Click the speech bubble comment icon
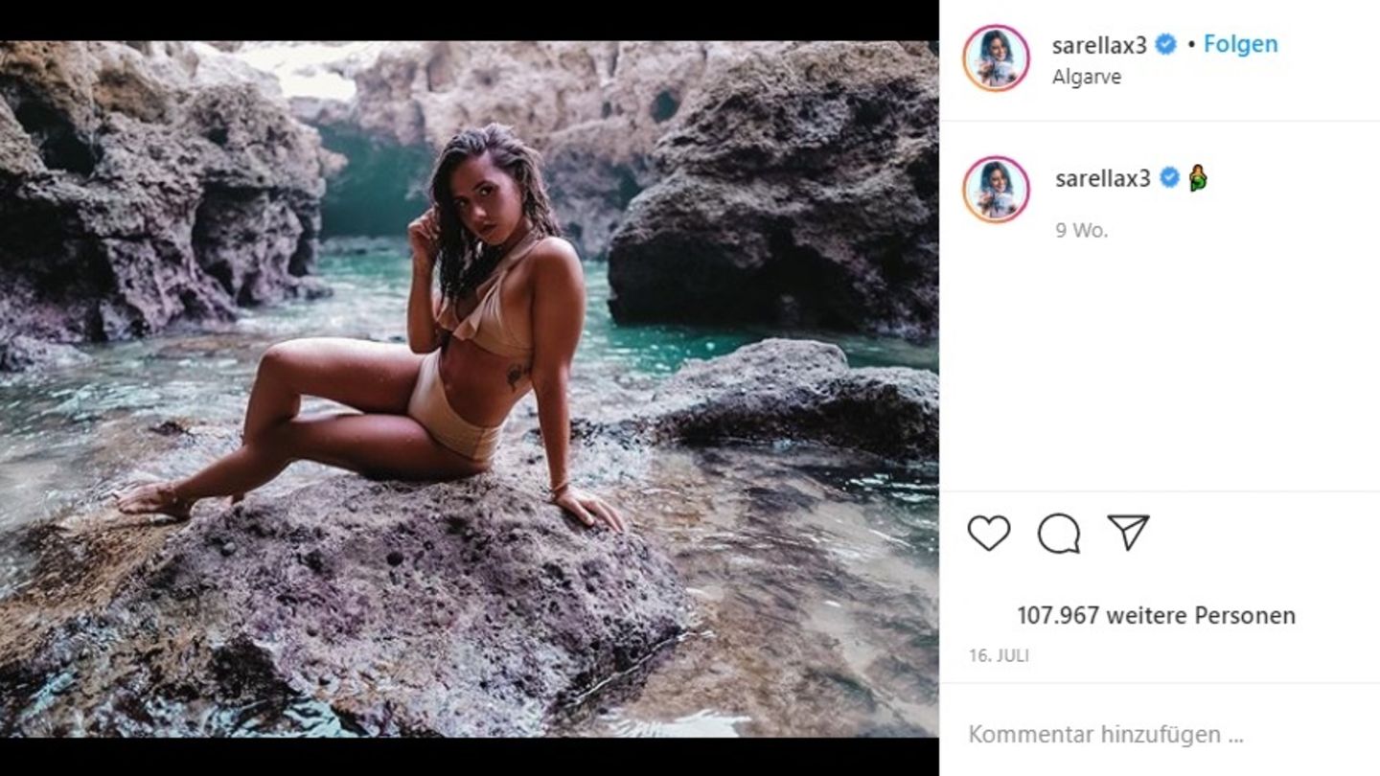The image size is (1380, 776). (1058, 533)
